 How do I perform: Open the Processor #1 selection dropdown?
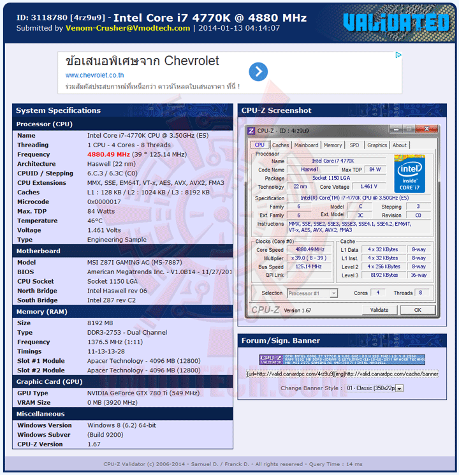click(x=312, y=293)
